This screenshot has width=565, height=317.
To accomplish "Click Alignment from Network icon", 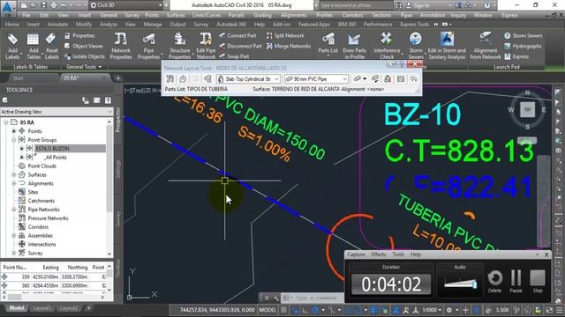I will (x=486, y=39).
